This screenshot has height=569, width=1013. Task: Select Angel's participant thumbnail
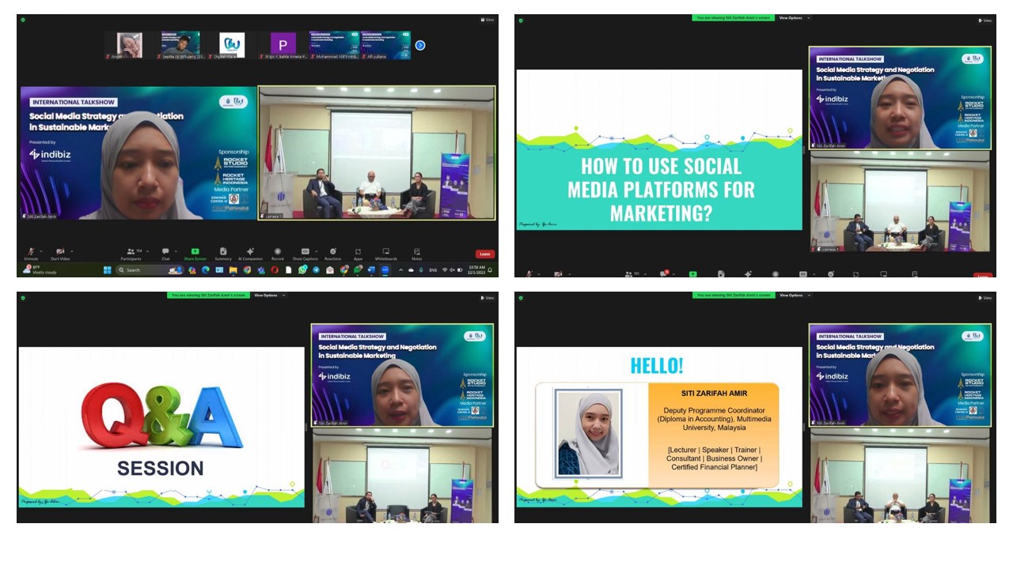tap(129, 45)
